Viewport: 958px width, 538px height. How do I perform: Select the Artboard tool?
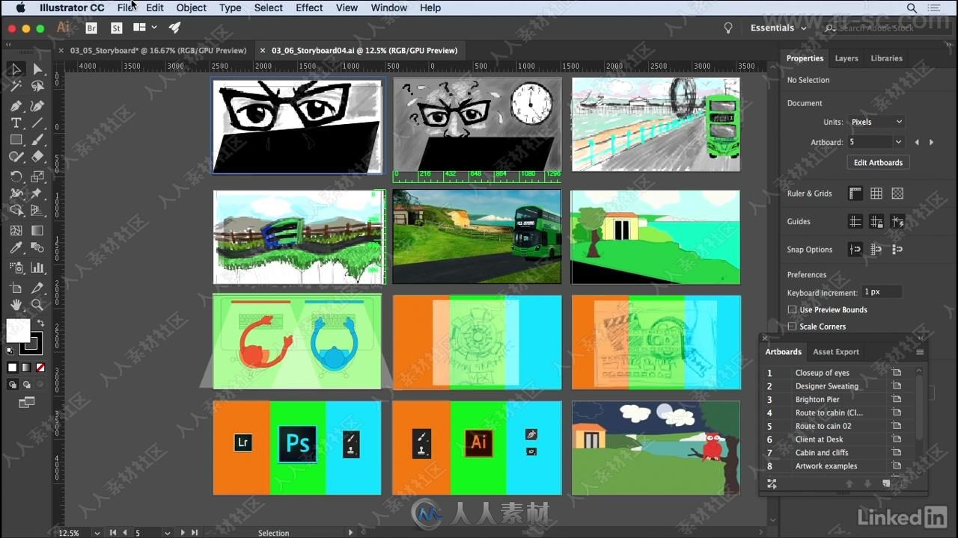[x=16, y=288]
